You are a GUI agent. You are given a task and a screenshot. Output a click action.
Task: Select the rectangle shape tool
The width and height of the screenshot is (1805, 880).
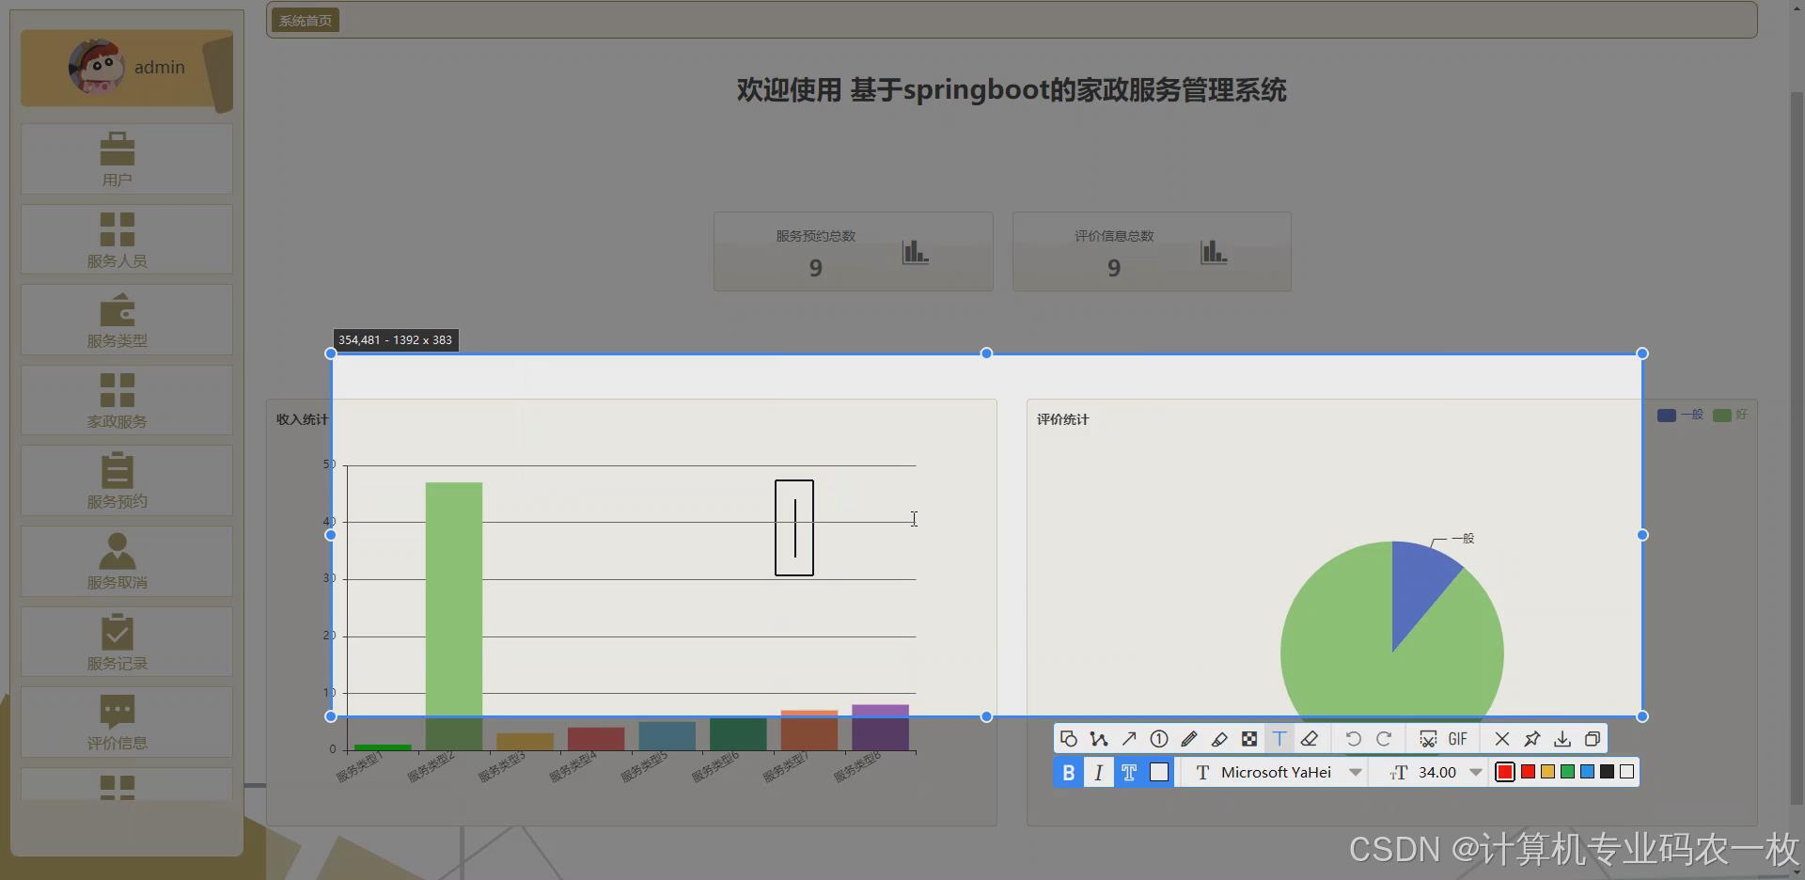pyautogui.click(x=1069, y=739)
